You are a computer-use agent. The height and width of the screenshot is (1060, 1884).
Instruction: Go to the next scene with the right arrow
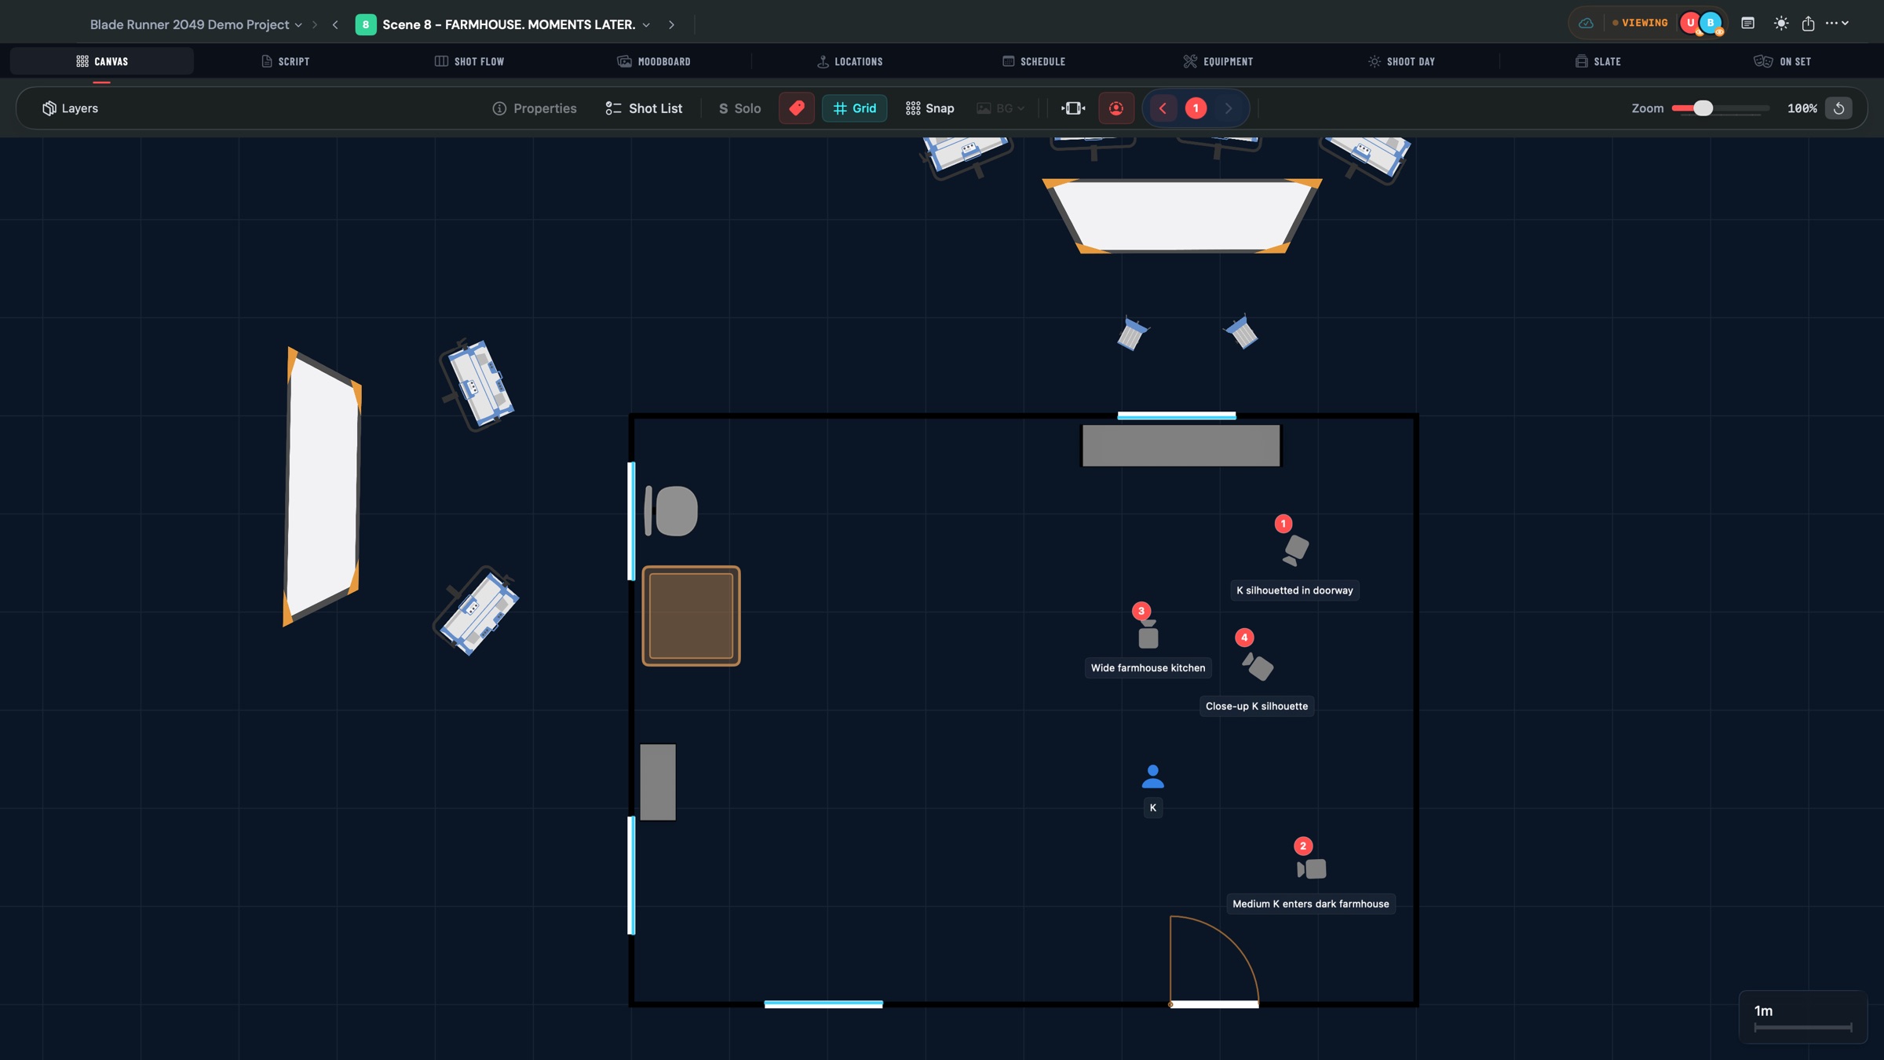[672, 24]
